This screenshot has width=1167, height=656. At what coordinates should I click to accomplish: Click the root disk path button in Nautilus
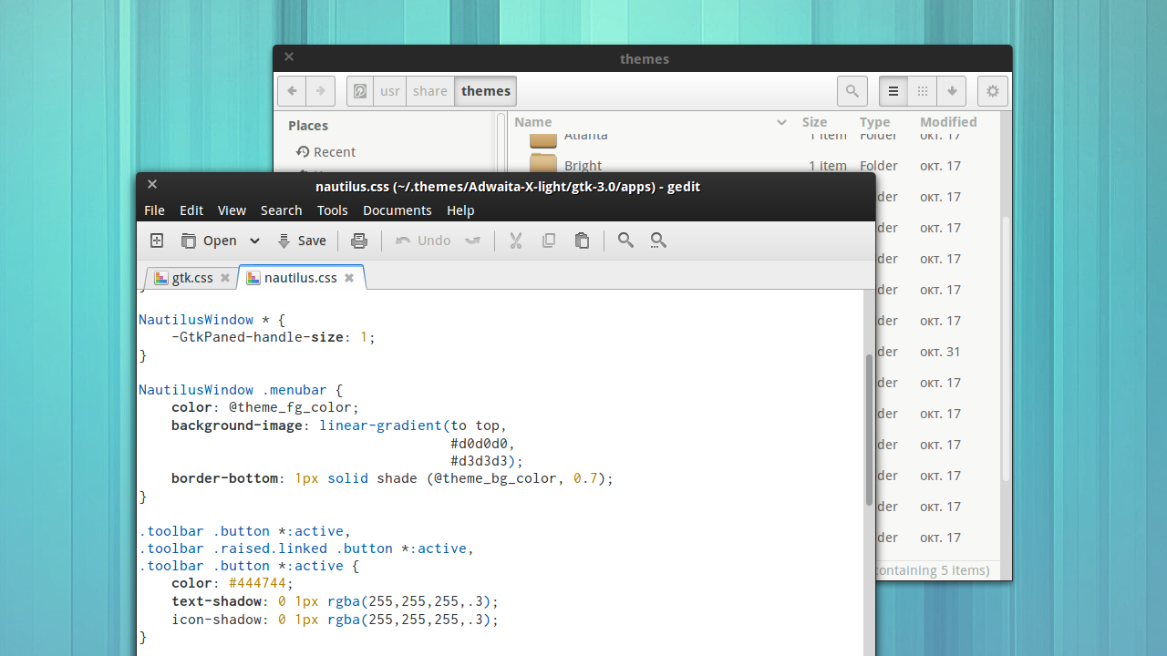pos(360,91)
